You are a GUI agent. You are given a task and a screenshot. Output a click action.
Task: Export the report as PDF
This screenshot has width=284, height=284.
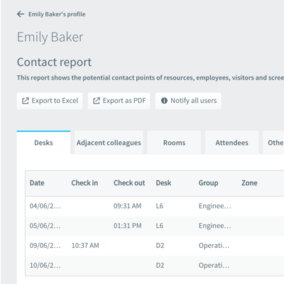click(119, 101)
